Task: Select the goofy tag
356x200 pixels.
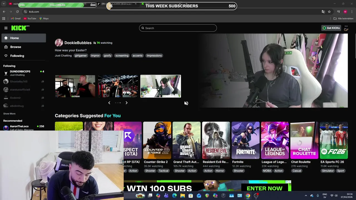Action: point(107,56)
